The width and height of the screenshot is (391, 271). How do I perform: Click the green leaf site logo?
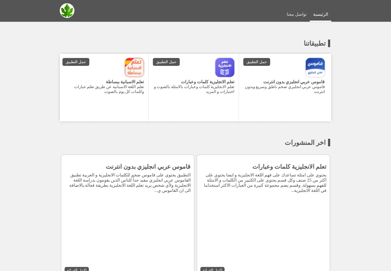67,11
